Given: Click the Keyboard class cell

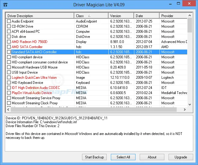Looking at the screenshot, I should click(83, 83).
